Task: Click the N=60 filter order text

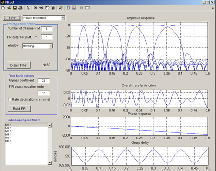Action: [46, 65]
